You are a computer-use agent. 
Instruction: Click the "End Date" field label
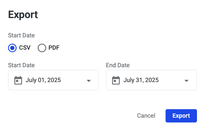click(x=118, y=65)
